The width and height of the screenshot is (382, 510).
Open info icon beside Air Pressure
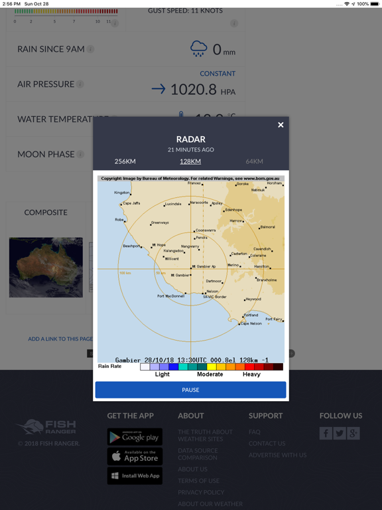(80, 84)
